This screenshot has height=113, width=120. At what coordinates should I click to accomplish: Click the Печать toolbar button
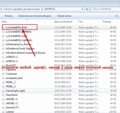[8, 16]
